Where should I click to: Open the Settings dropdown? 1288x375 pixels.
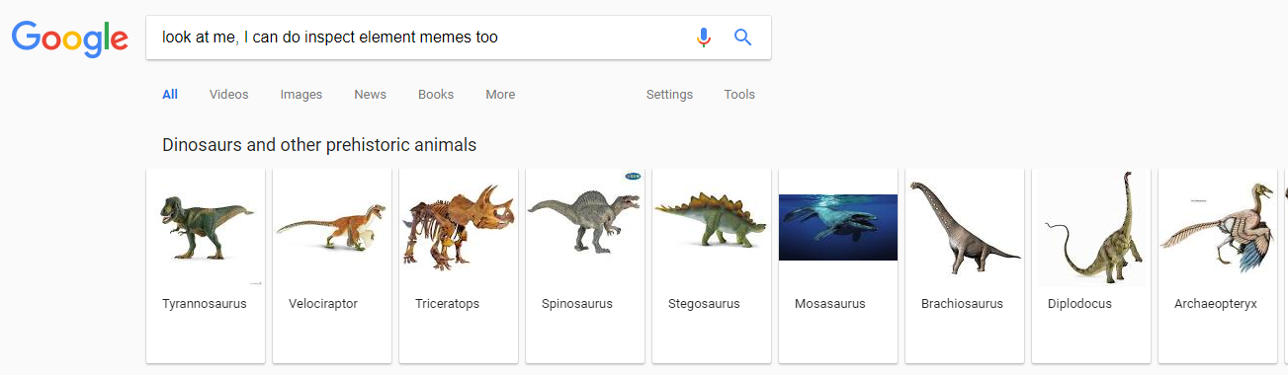(x=669, y=95)
